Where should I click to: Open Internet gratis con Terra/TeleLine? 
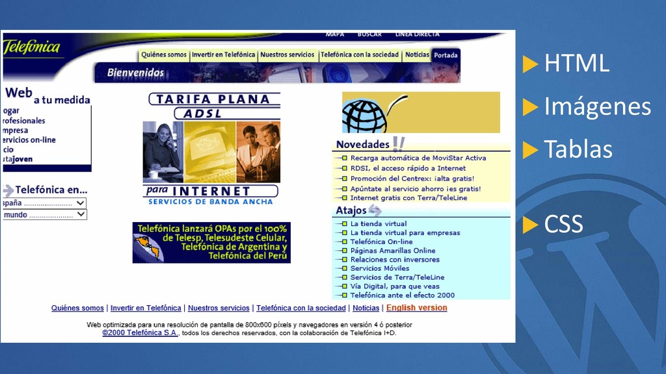(408, 197)
